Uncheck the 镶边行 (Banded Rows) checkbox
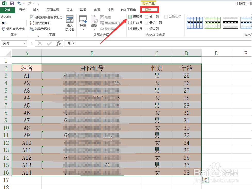 pyautogui.click(x=130, y=29)
